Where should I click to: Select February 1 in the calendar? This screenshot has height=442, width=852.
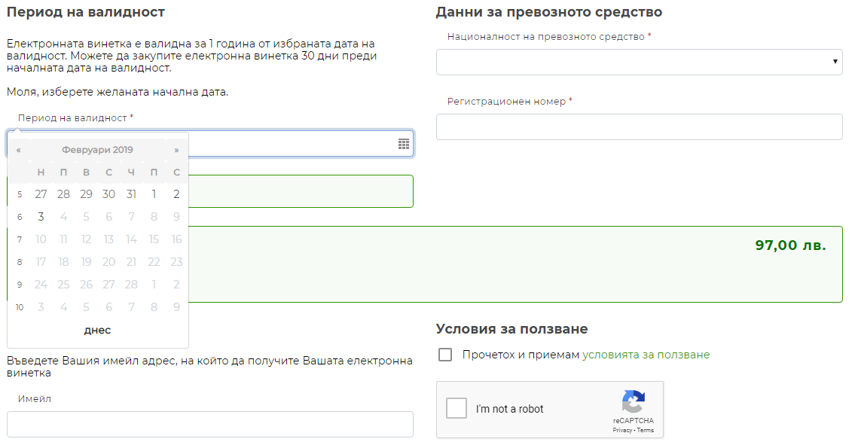click(154, 194)
